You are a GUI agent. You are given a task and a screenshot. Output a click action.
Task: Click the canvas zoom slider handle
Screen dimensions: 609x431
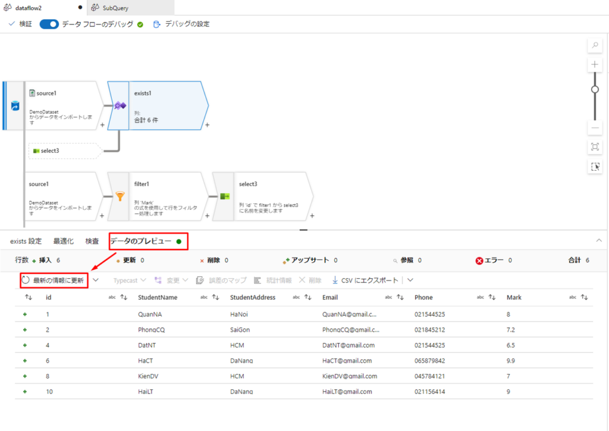coord(595,89)
